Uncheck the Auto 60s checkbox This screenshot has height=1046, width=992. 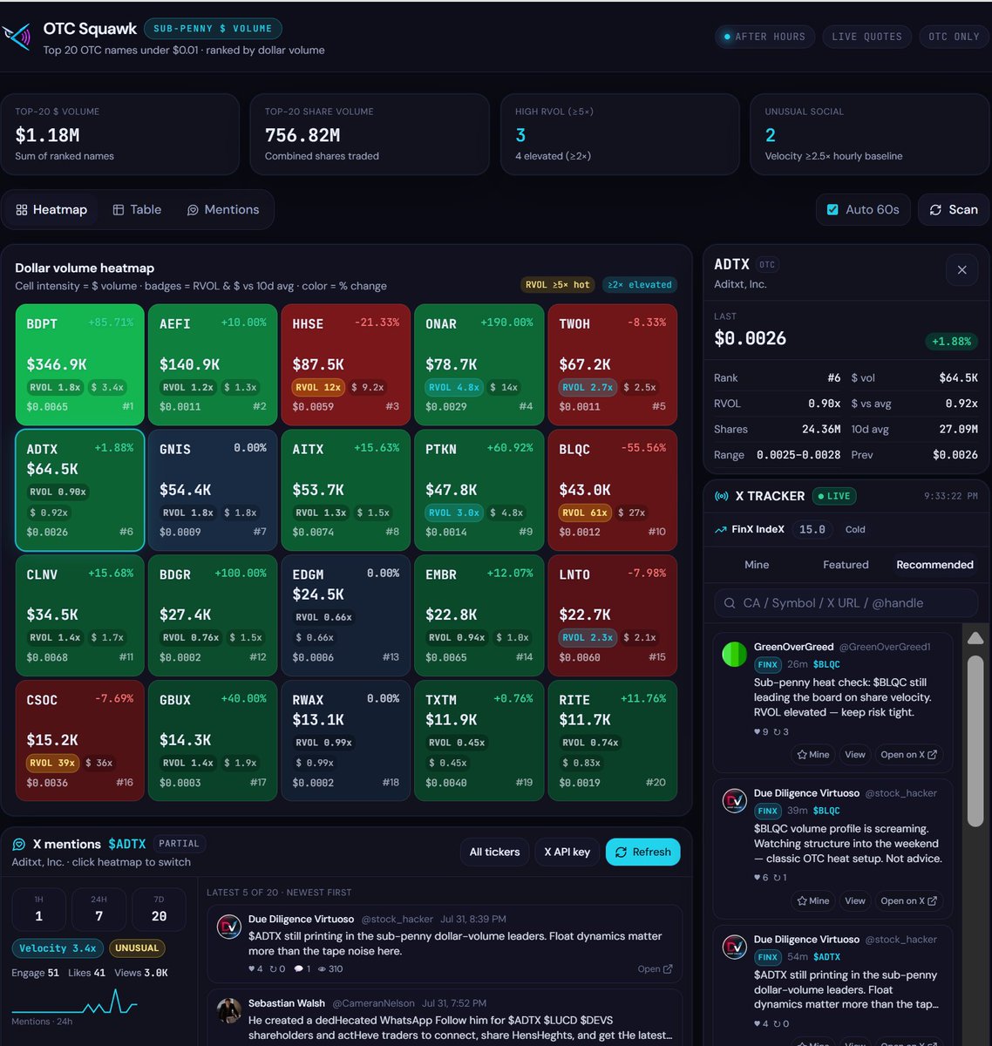click(x=832, y=210)
